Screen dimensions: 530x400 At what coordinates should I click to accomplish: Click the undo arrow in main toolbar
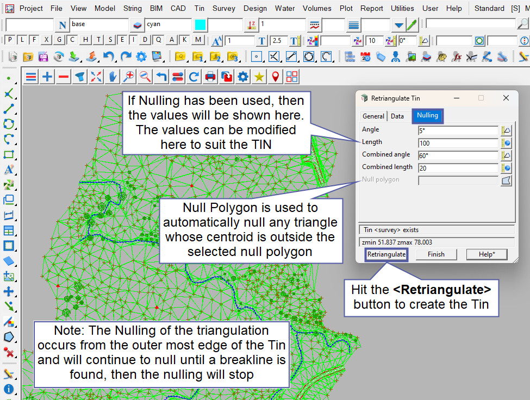[109, 57]
